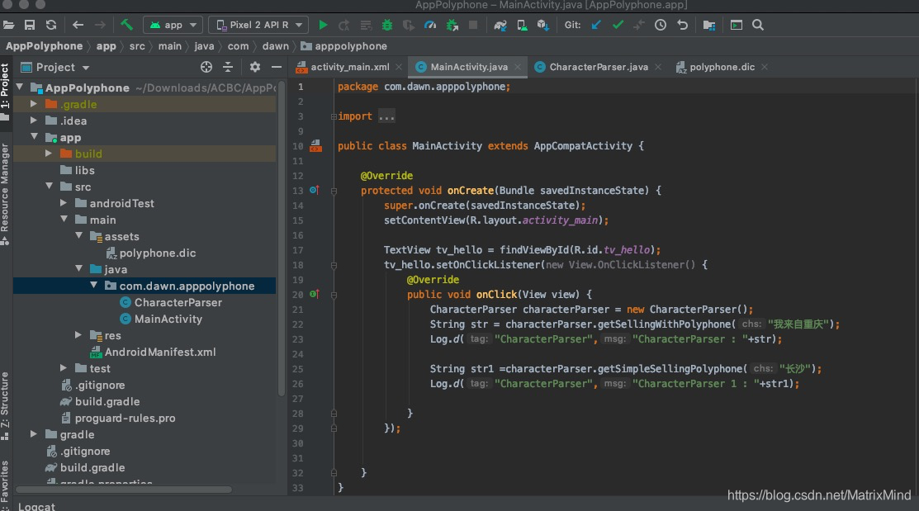
Task: Build the project with the hammer icon
Action: click(126, 26)
